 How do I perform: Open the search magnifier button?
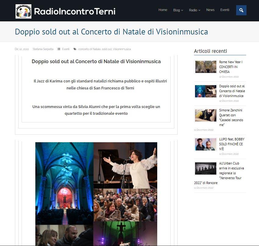coord(241,10)
